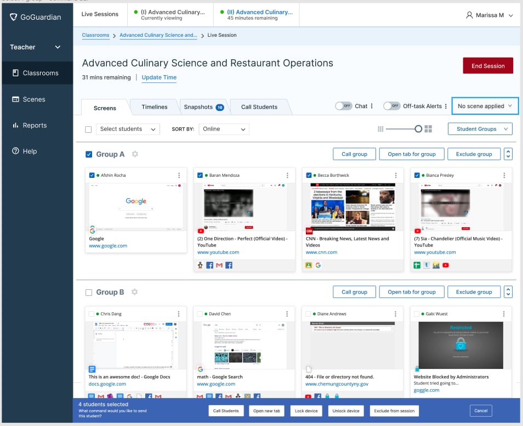Check Chris Dang's checkbox

pyautogui.click(x=92, y=314)
